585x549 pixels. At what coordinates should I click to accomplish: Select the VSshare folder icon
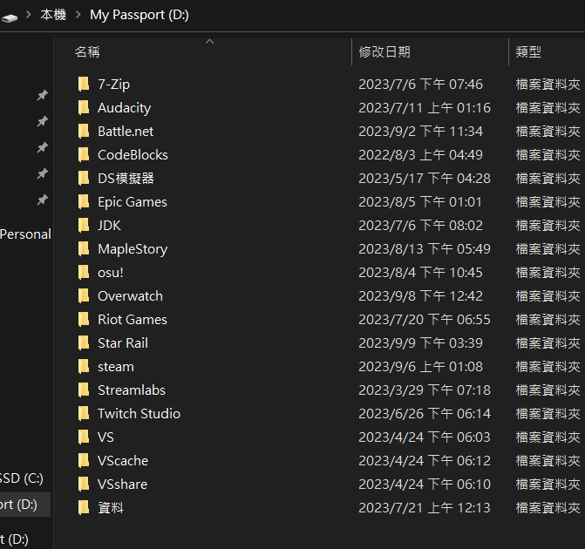84,484
